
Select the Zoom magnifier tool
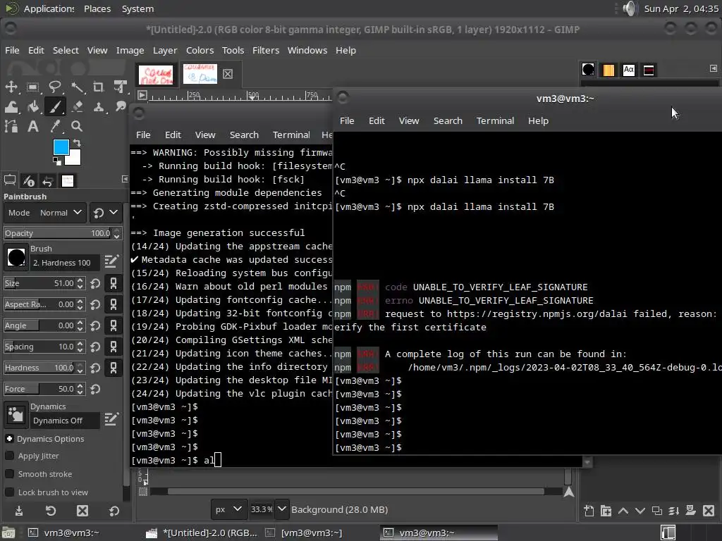pos(77,126)
